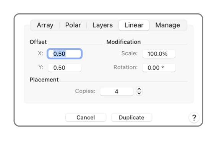This screenshot has width=214, height=153.
Task: Cancel the duplicate dialog
Action: [x=86, y=117]
